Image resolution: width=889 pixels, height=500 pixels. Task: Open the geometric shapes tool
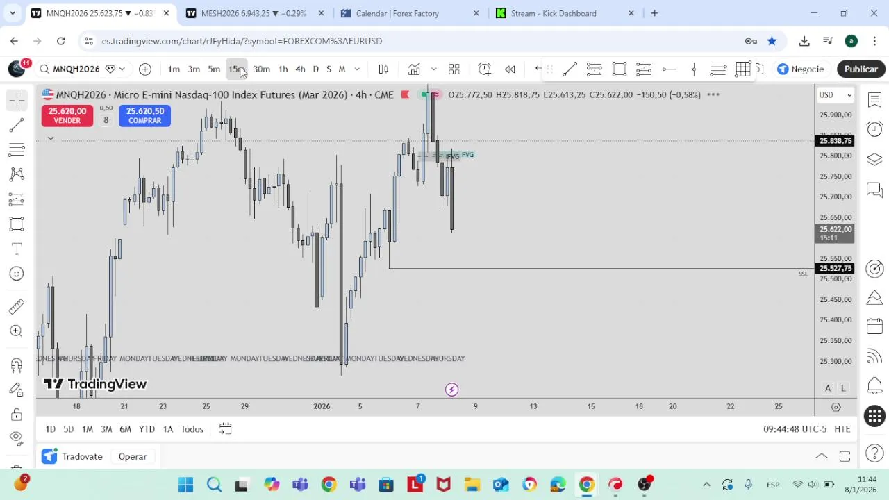(x=17, y=224)
